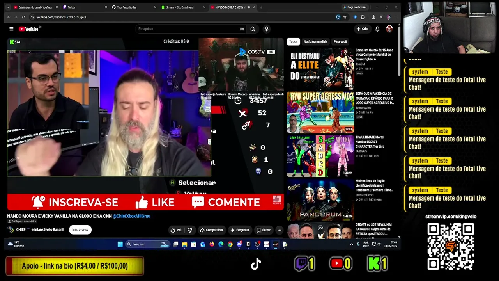Open the weather widget on the taskbar
The height and width of the screenshot is (281, 499).
click(16, 244)
